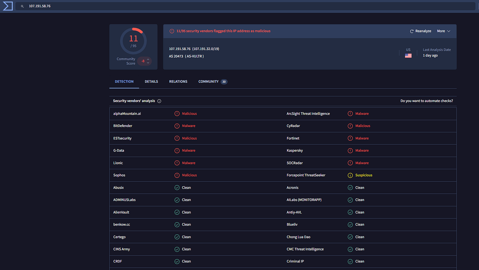Click the Malware verdict text for Fortinet

coord(362,138)
